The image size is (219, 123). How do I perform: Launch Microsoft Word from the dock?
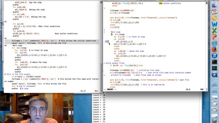215,24
